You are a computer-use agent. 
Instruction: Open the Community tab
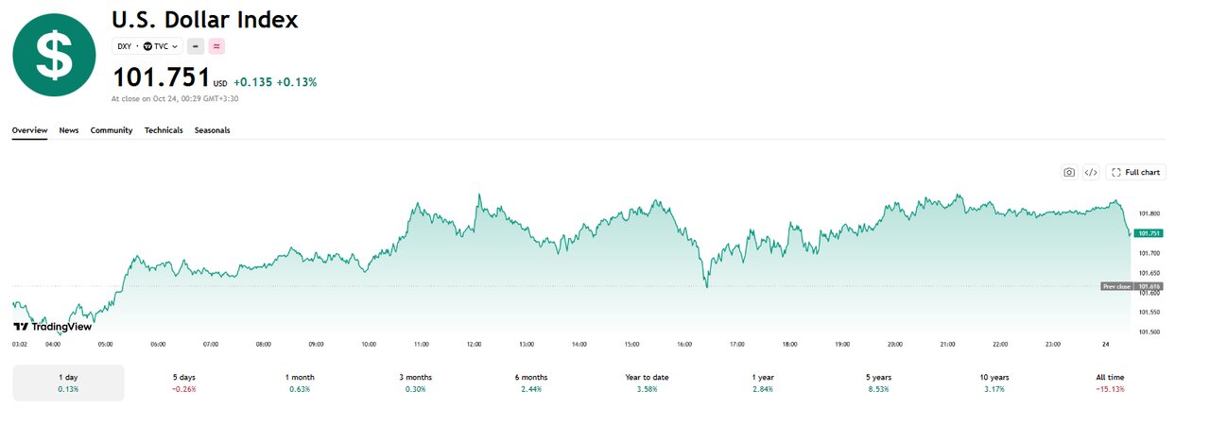(x=112, y=130)
